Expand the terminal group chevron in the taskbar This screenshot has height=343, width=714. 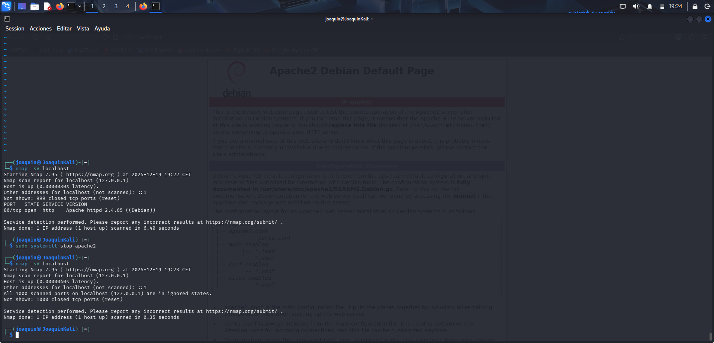(79, 6)
